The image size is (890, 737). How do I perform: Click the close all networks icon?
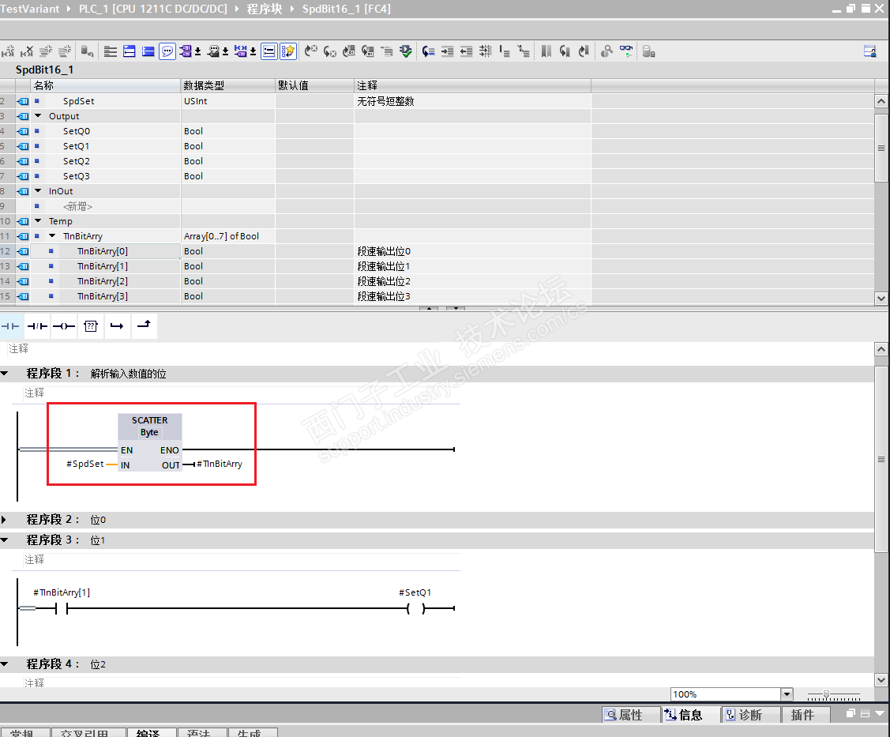point(148,51)
